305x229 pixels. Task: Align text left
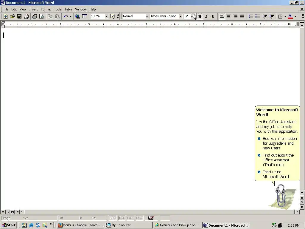pos(222,16)
